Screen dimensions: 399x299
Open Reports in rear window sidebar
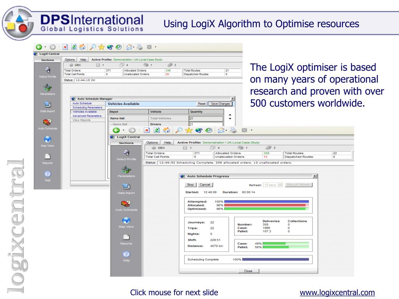(48, 159)
